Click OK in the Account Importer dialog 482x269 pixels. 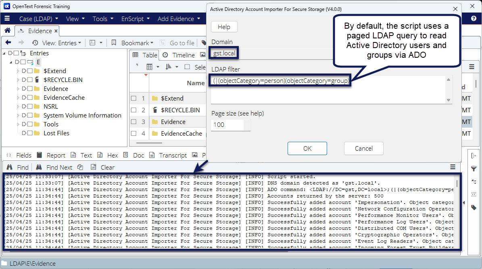[x=307, y=148]
